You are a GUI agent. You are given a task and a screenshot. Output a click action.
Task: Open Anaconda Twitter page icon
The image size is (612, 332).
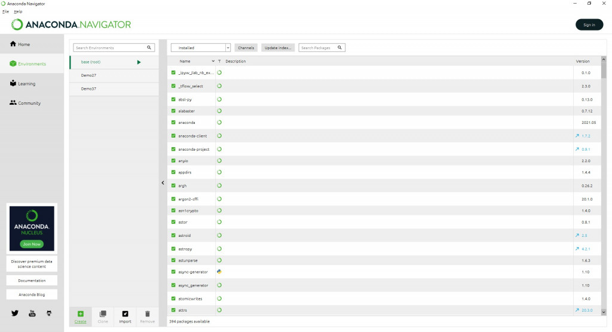(x=15, y=313)
